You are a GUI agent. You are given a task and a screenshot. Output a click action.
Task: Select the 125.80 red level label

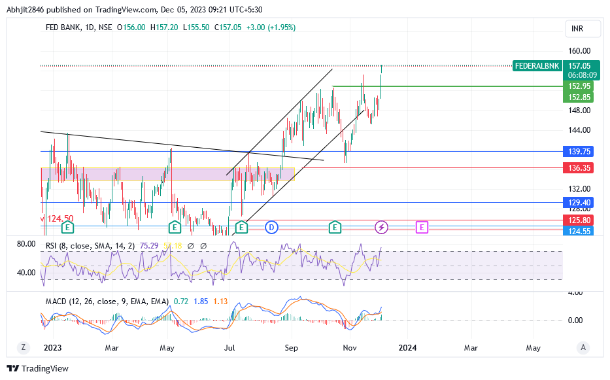tap(579, 220)
